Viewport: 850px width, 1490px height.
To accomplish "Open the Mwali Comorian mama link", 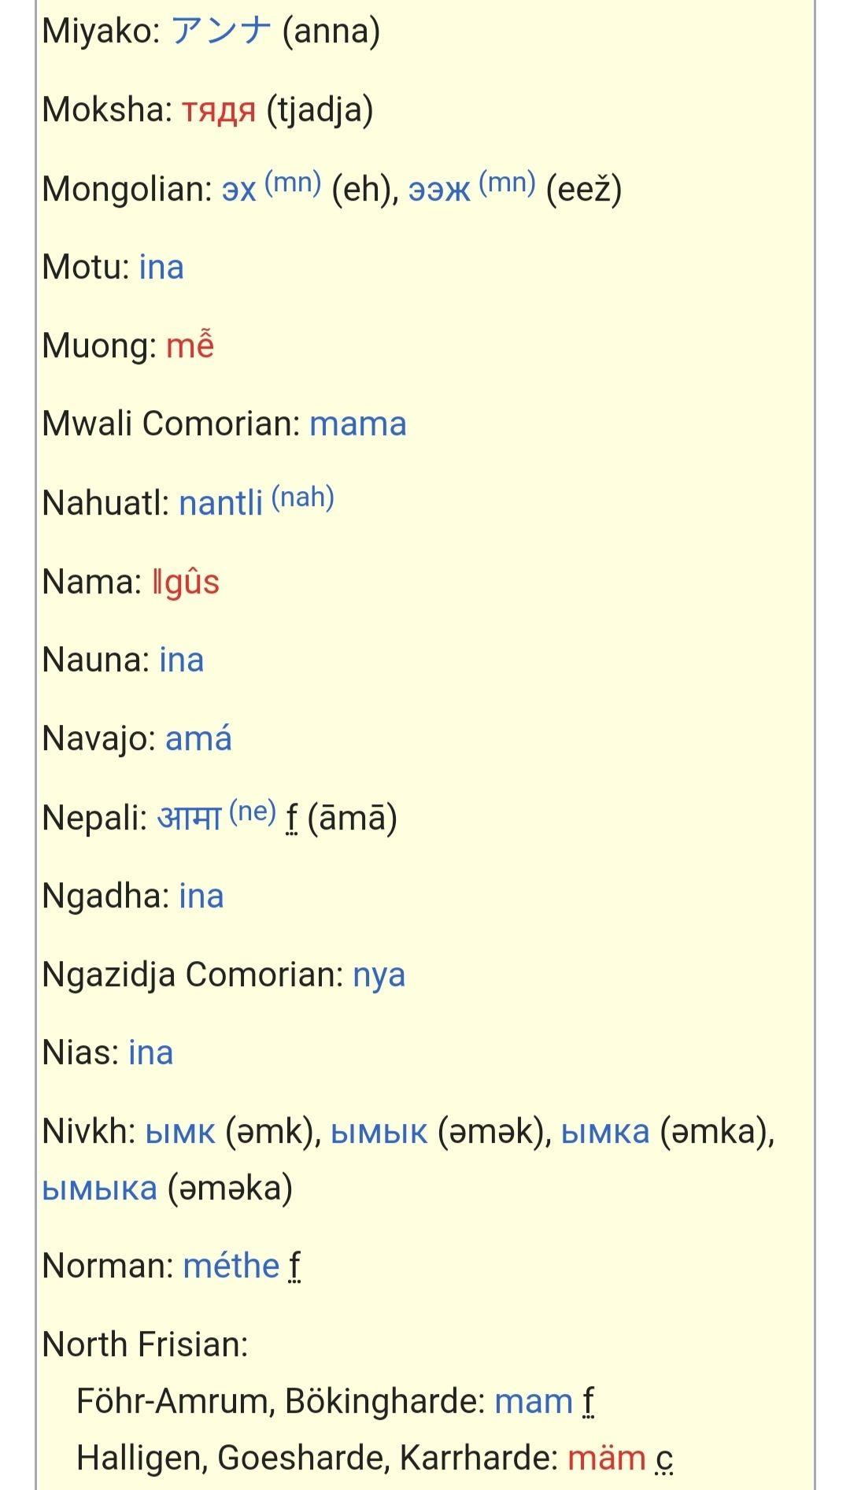I will tap(358, 424).
